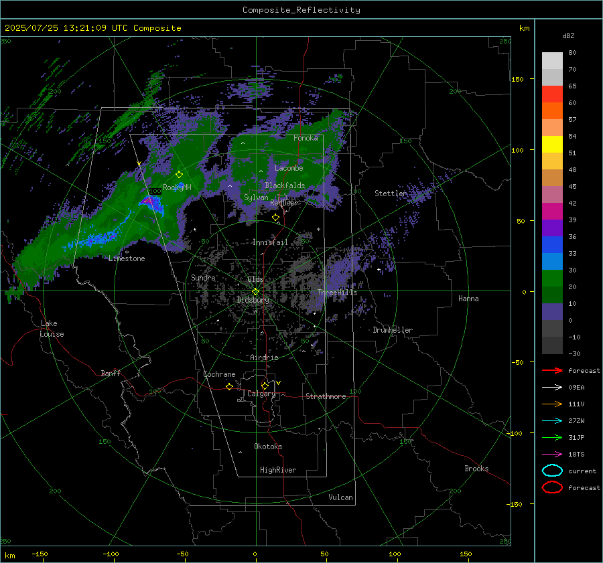Image resolution: width=603 pixels, height=563 pixels.
Task: Click the RockyMH label
Action: [x=177, y=187]
